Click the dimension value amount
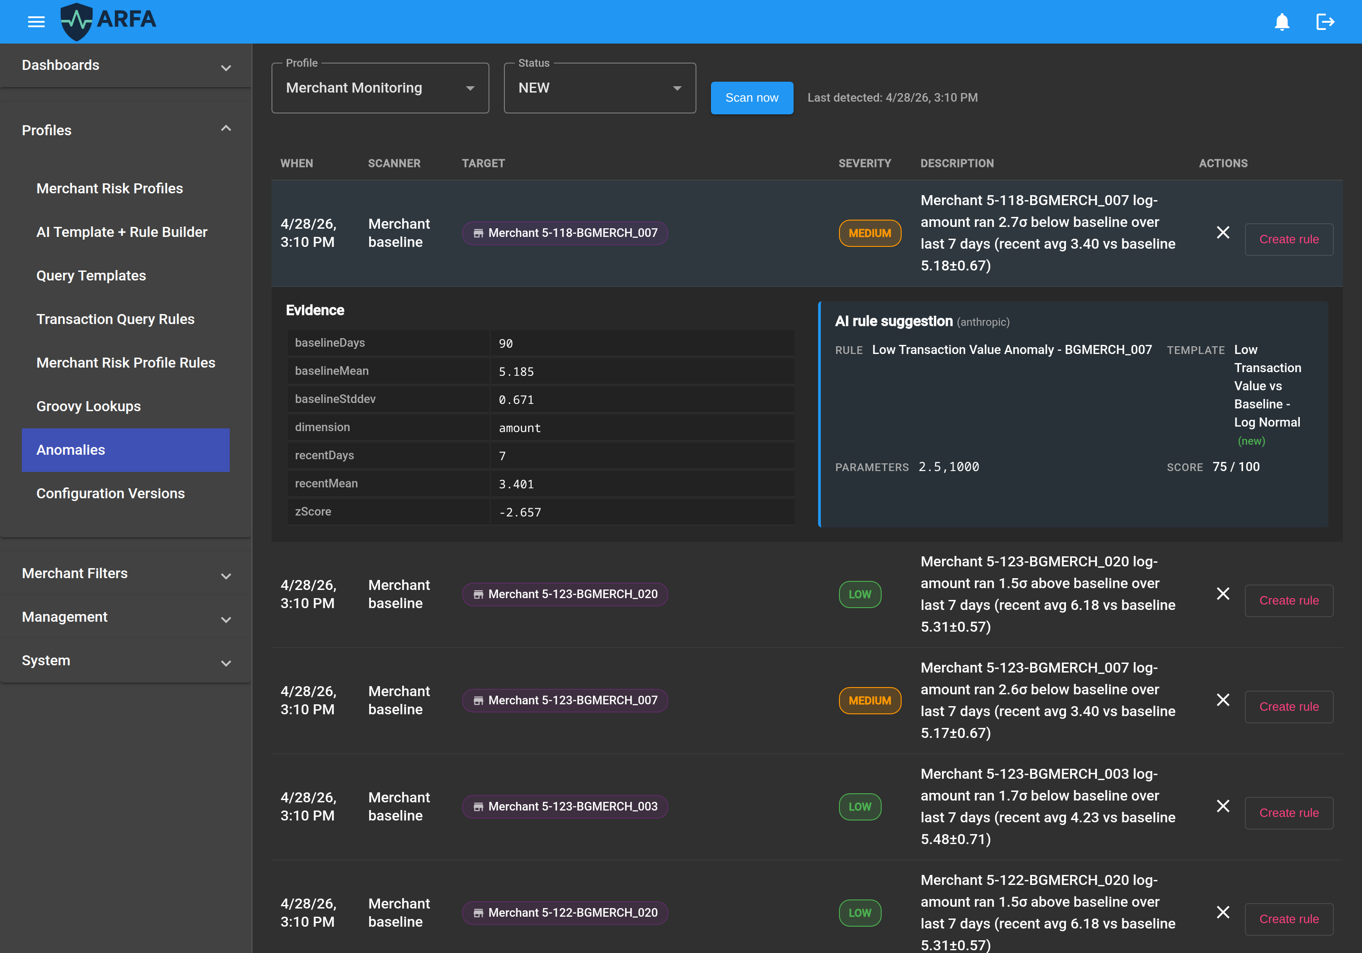Image resolution: width=1362 pixels, height=953 pixels. coord(520,428)
